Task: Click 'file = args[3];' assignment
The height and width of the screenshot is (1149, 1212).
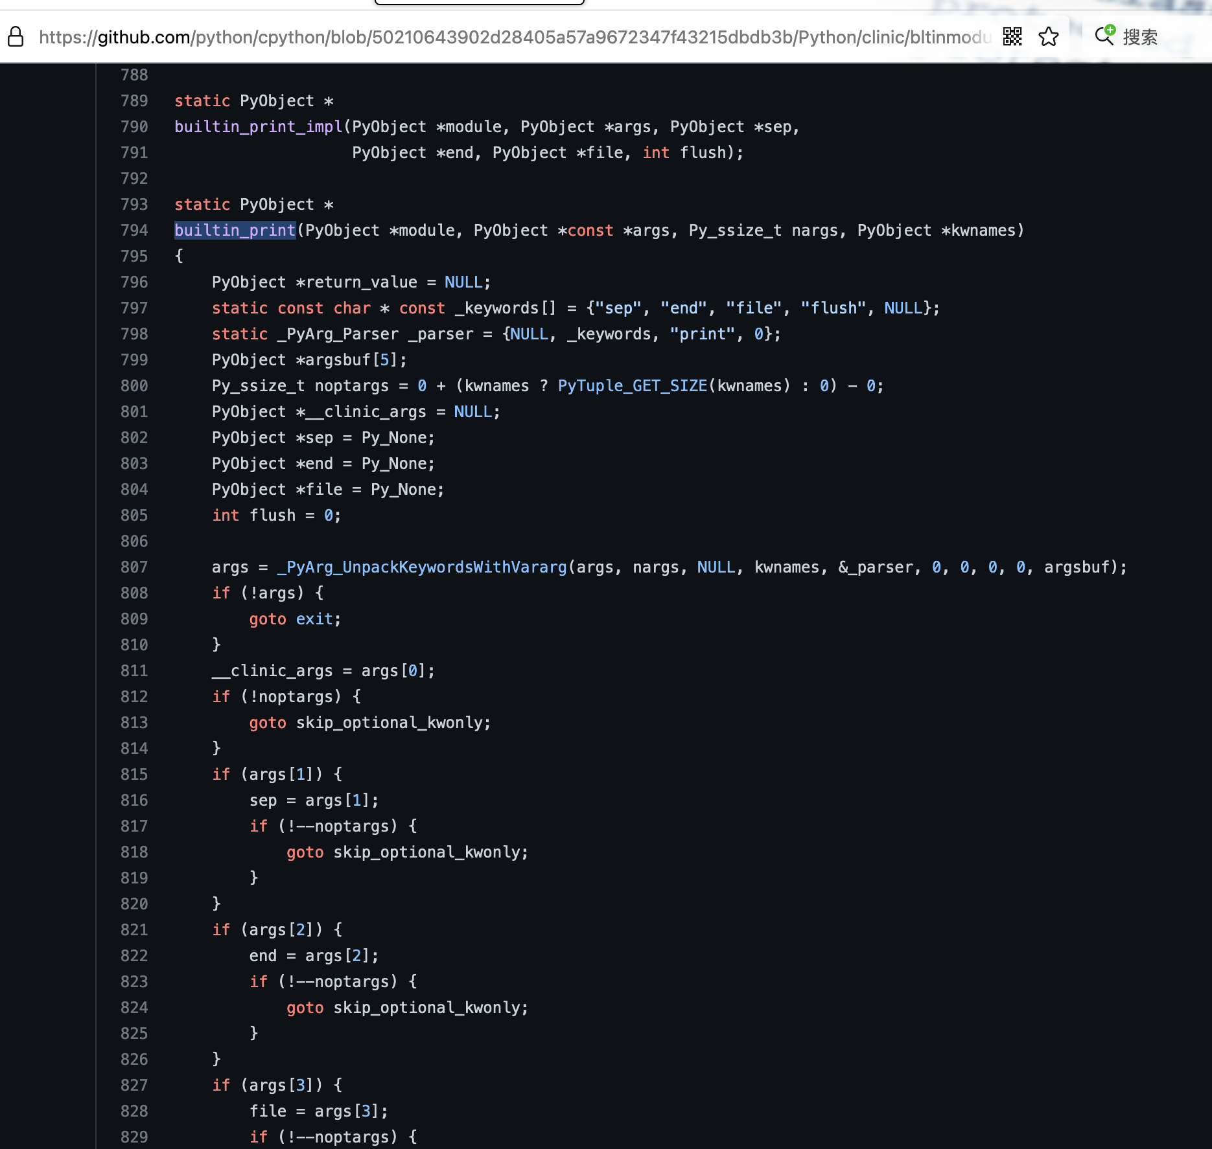Action: 319,1111
